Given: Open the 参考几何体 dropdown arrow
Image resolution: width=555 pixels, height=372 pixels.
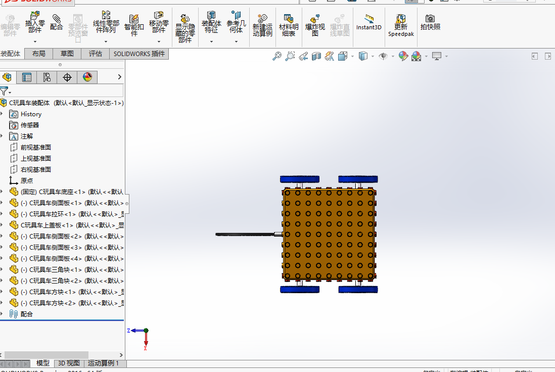Looking at the screenshot, I should click(x=236, y=42).
